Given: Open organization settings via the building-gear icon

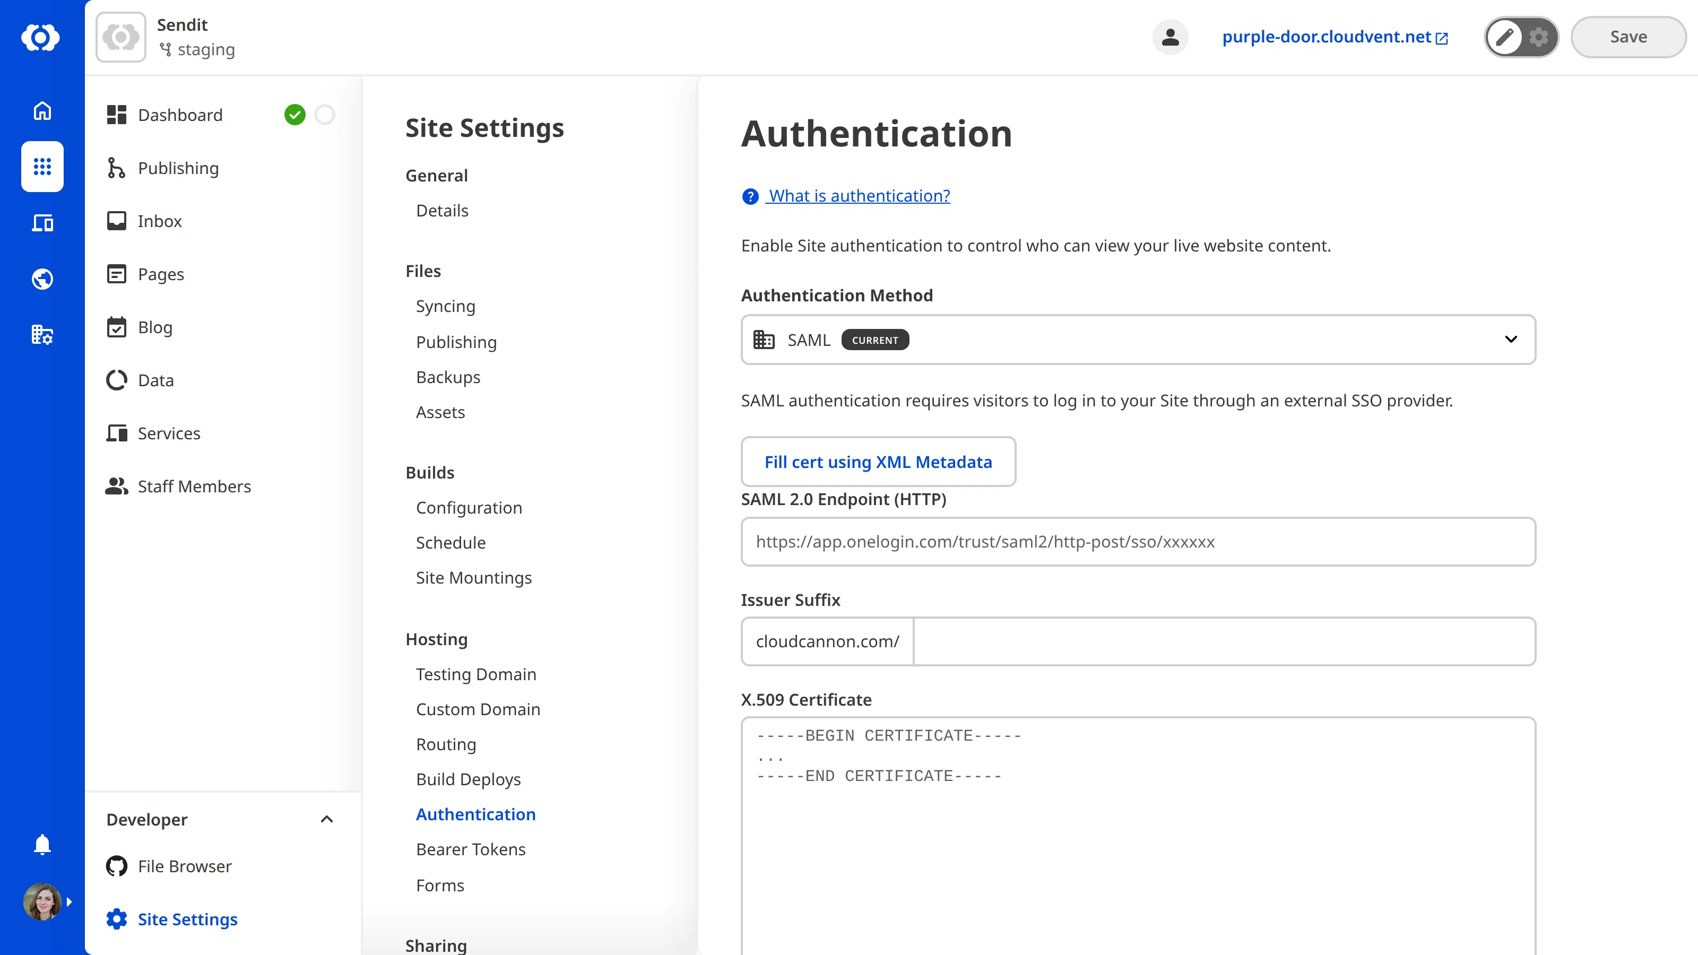Looking at the screenshot, I should click(x=41, y=335).
